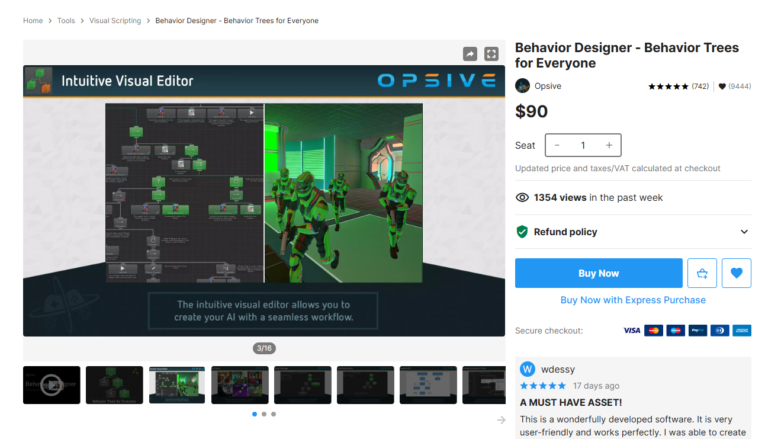Click the green refund policy shield icon
Screen dimensions: 765x439
tap(522, 232)
